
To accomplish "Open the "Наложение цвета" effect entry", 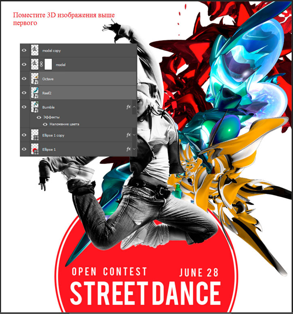I will (64, 124).
